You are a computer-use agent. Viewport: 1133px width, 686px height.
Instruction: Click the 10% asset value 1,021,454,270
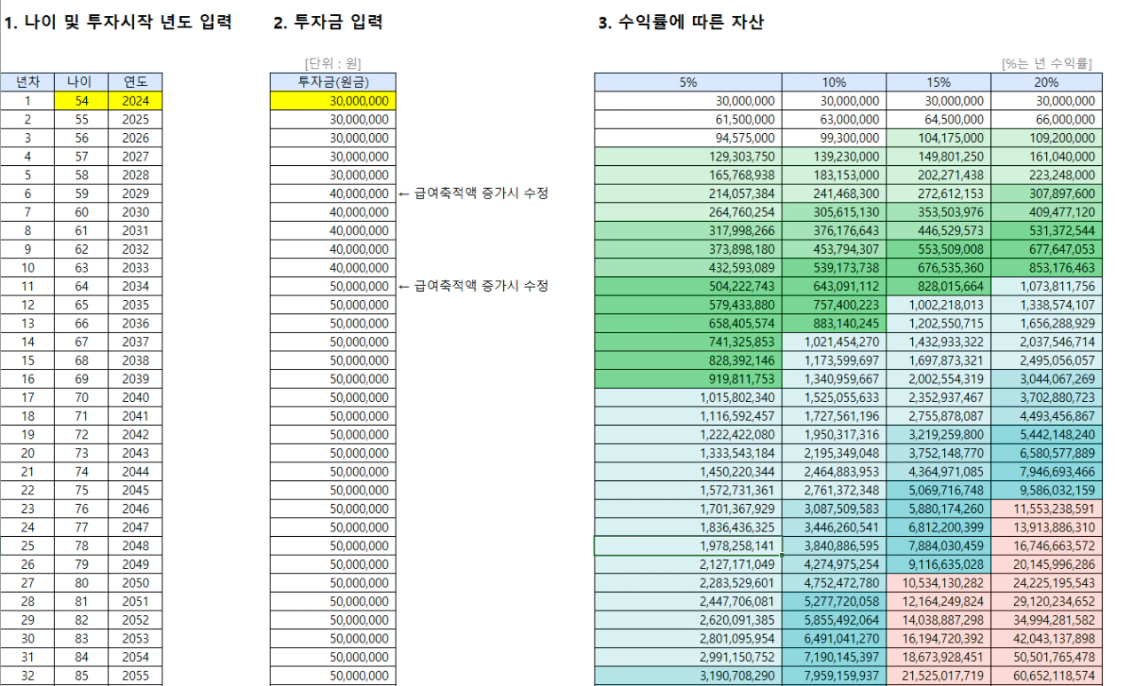[x=832, y=342]
